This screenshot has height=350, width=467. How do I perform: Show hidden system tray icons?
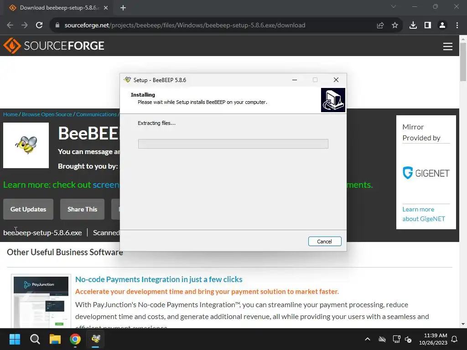368,339
